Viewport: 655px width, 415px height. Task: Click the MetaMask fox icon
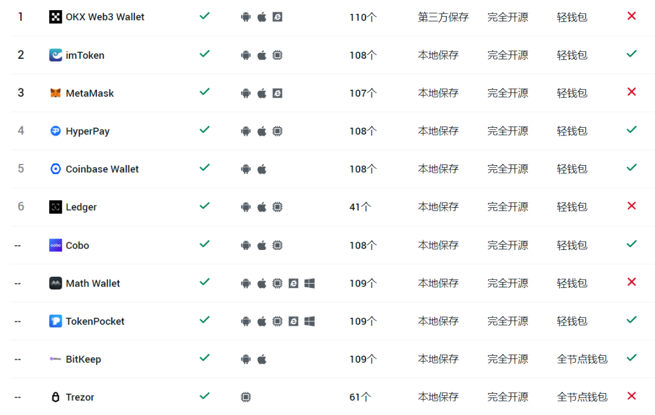pyautogui.click(x=55, y=93)
